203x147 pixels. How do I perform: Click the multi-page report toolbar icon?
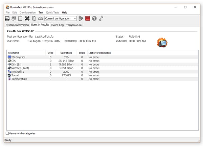pos(14,19)
